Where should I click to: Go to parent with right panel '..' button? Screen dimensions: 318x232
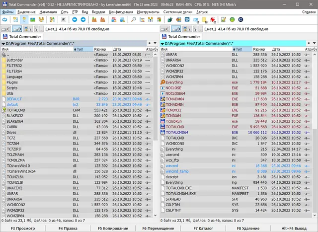pyautogui.click(x=200, y=29)
